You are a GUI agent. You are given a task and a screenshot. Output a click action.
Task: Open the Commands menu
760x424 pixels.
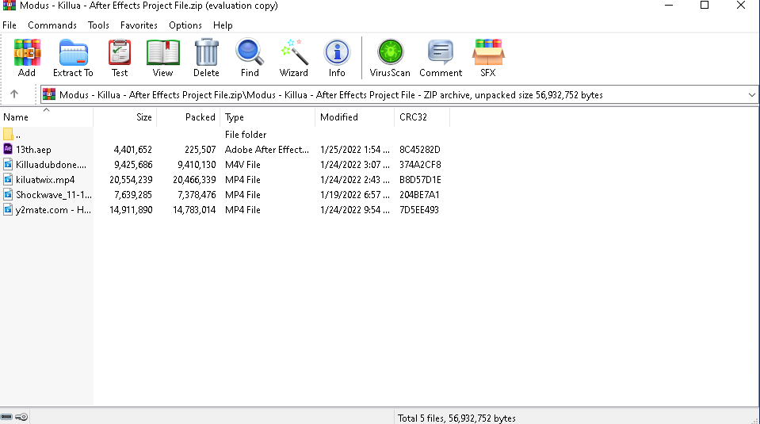[52, 25]
